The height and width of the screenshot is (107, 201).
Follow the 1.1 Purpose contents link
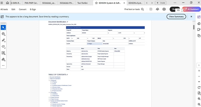(x=54, y=82)
